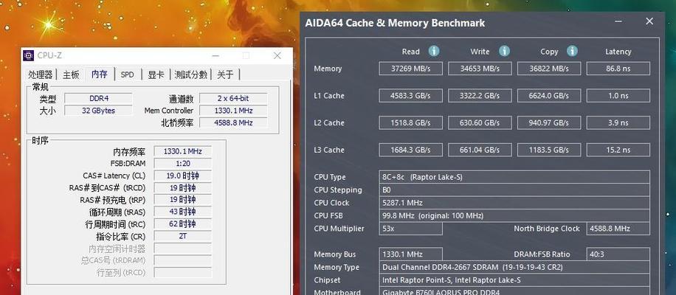Image resolution: width=676 pixels, height=295 pixels.
Task: Click the L2 Cache Read value 1518.8 GB/s
Action: point(411,122)
